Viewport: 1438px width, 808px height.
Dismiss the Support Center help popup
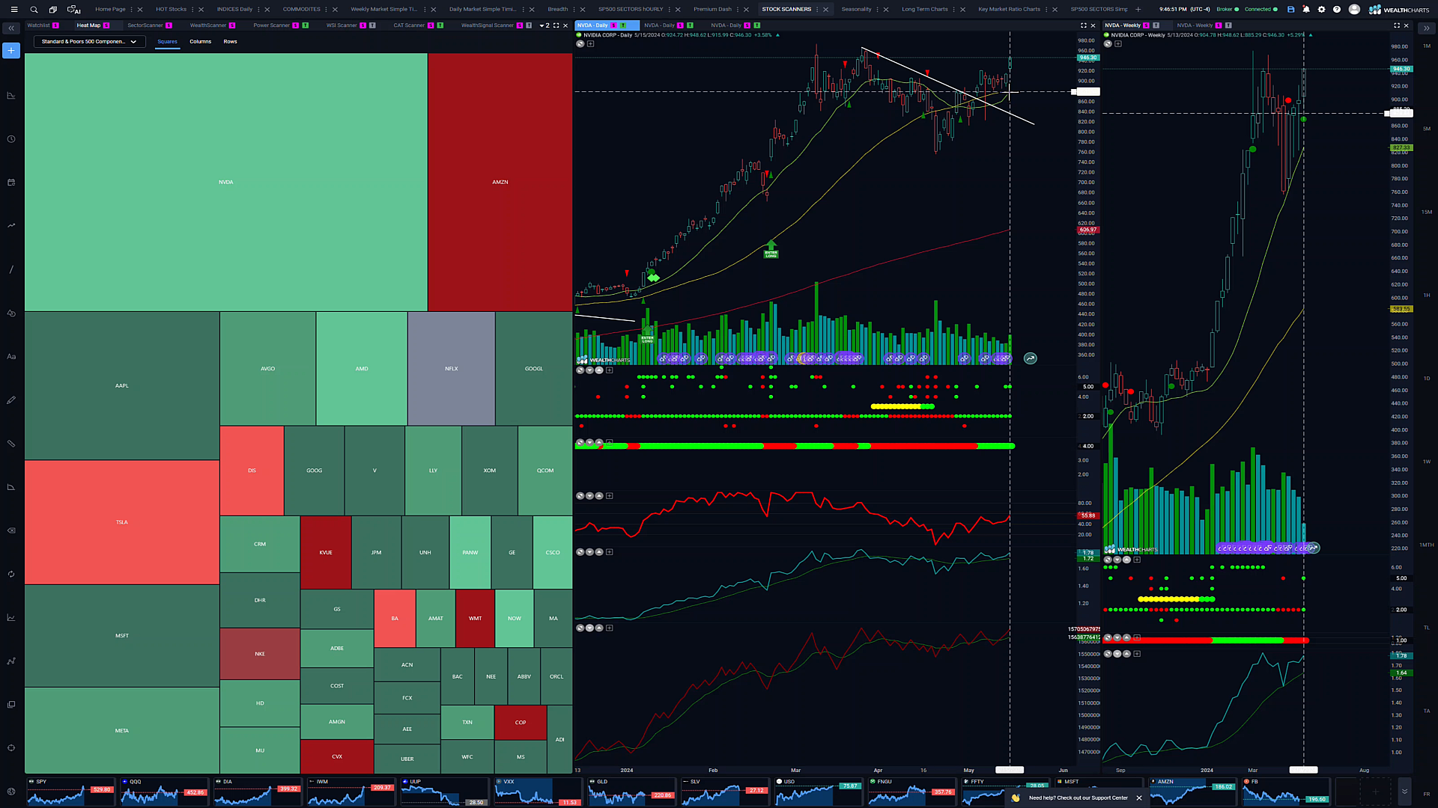1138,798
